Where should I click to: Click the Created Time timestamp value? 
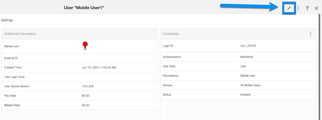coord(99,67)
